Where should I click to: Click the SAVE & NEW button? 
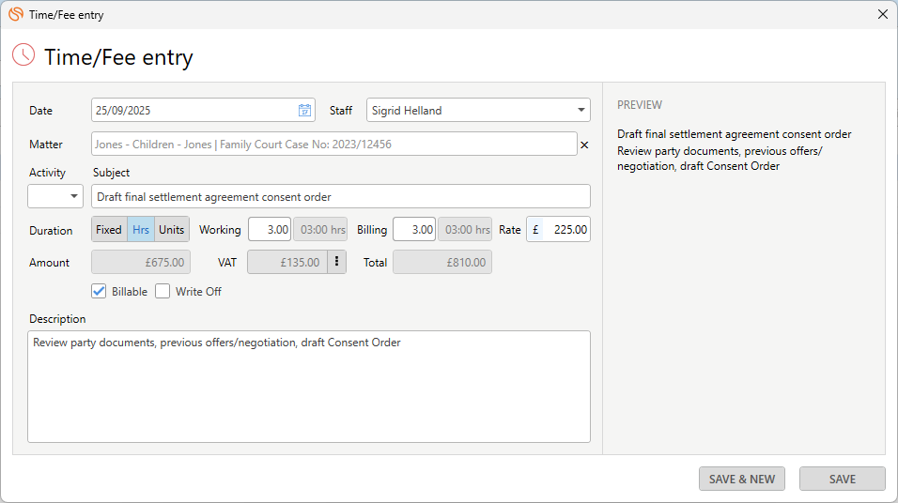click(741, 479)
